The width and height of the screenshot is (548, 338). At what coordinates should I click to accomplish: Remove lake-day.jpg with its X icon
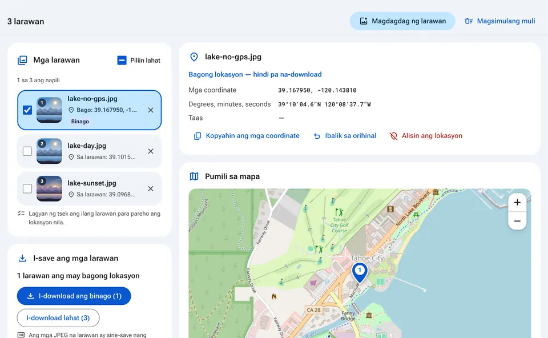pos(151,151)
